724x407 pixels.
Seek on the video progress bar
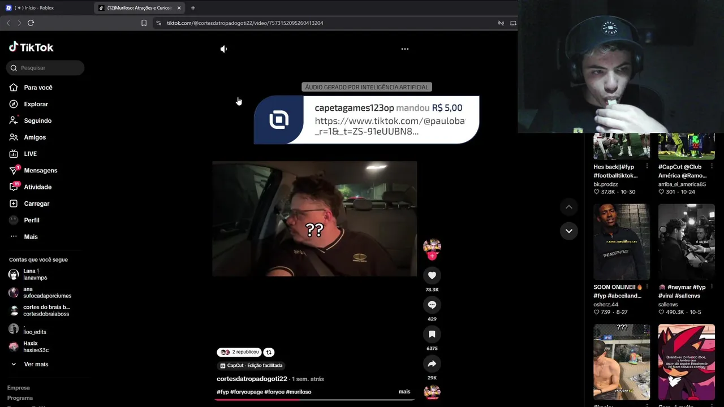tap(314, 400)
